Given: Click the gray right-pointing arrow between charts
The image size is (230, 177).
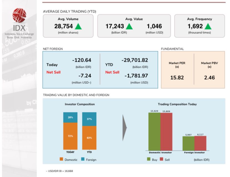Looking at the screenshot, I should [x=125, y=128].
